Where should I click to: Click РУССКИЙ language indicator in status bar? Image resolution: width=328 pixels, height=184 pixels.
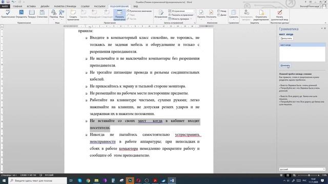49,175
